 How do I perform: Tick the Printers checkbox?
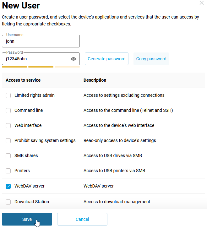[8, 171]
